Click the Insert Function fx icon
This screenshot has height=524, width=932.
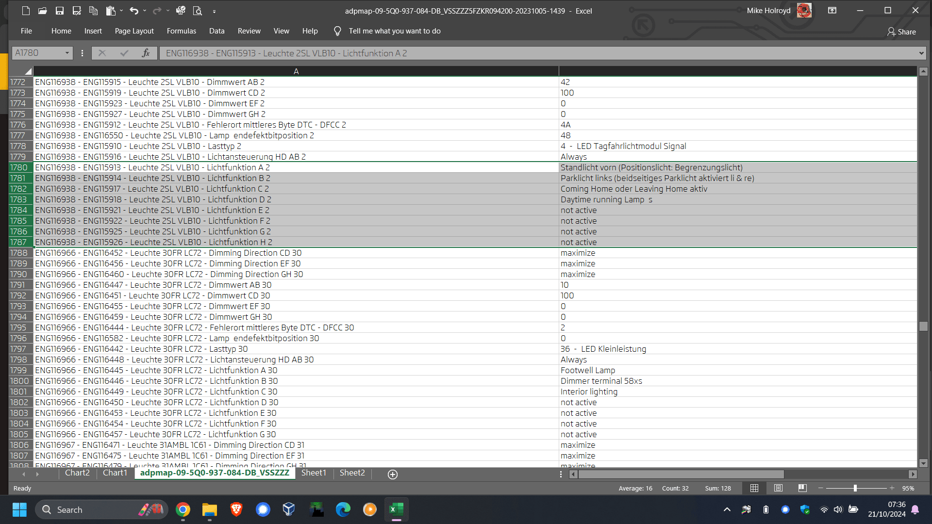tap(146, 53)
